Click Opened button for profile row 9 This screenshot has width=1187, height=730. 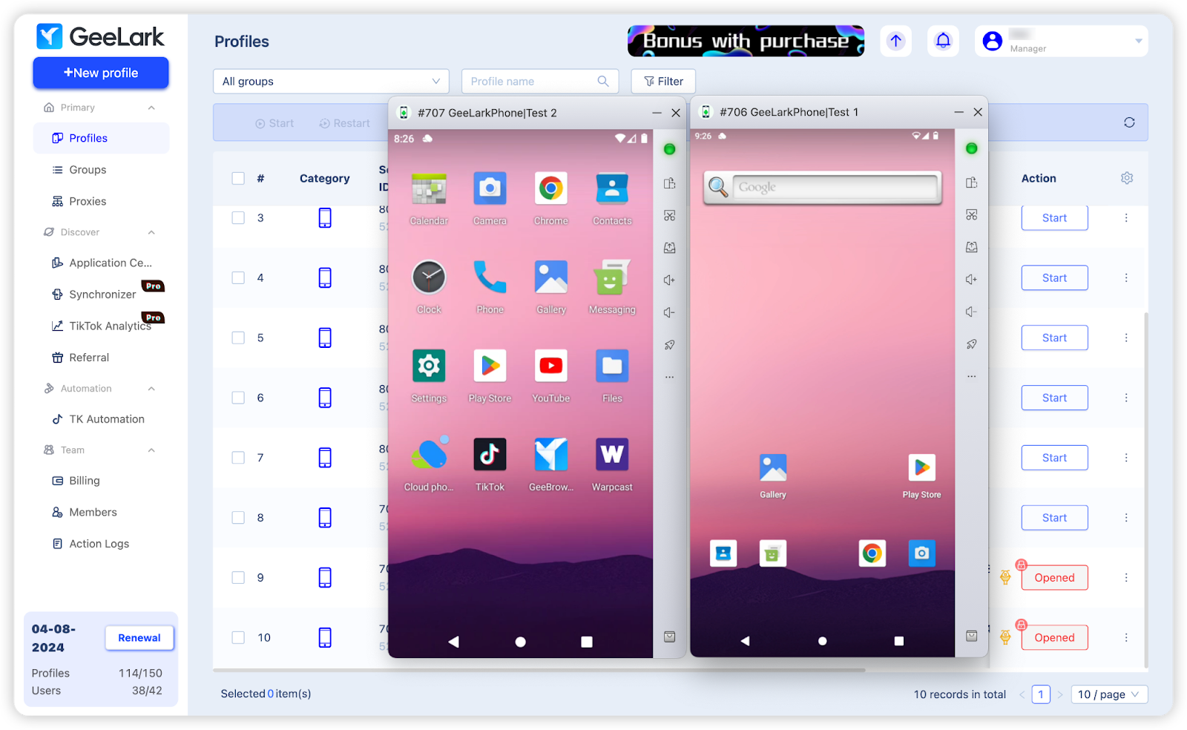1054,578
